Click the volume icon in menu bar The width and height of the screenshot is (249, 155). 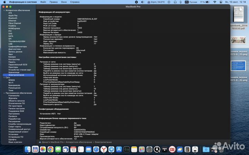click(x=142, y=2)
